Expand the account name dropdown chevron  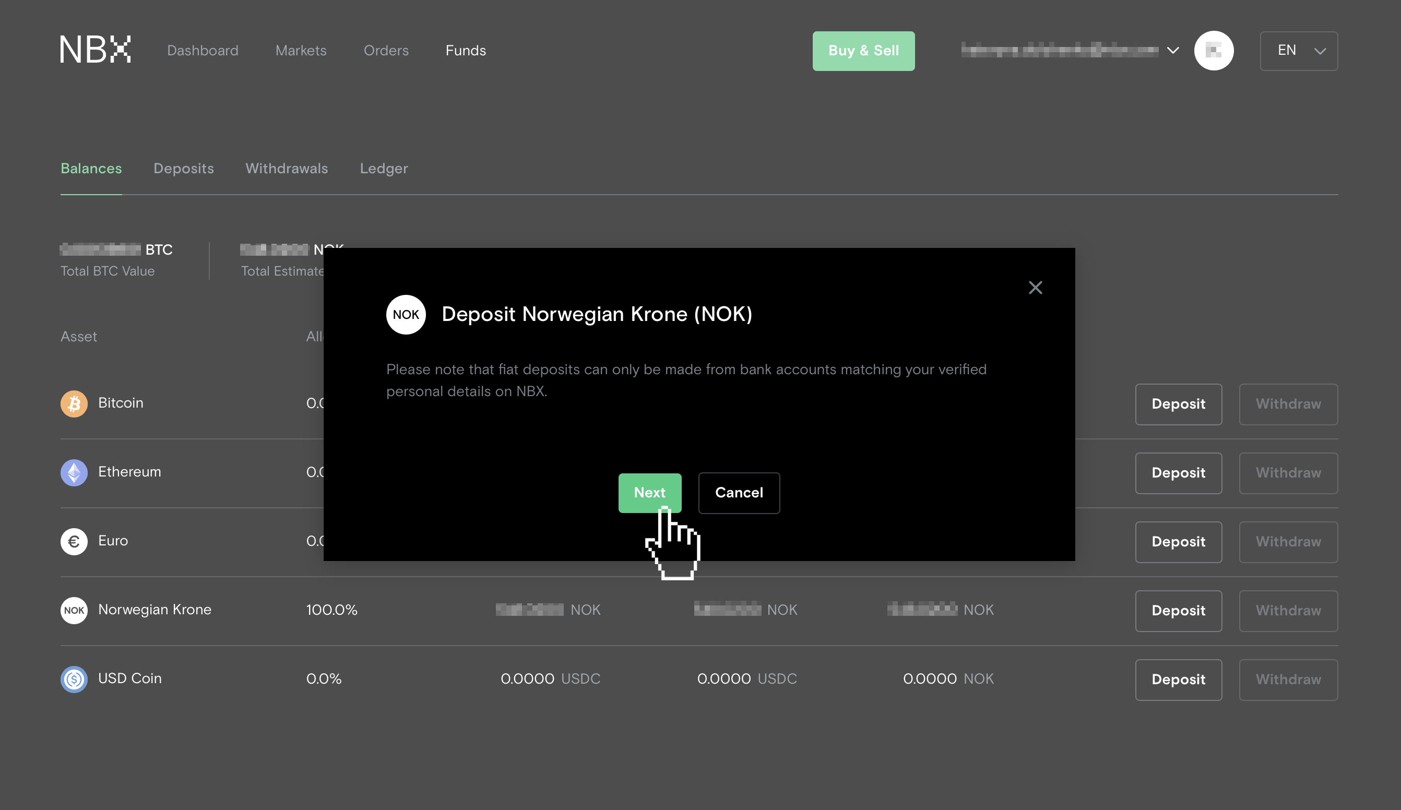click(x=1173, y=51)
